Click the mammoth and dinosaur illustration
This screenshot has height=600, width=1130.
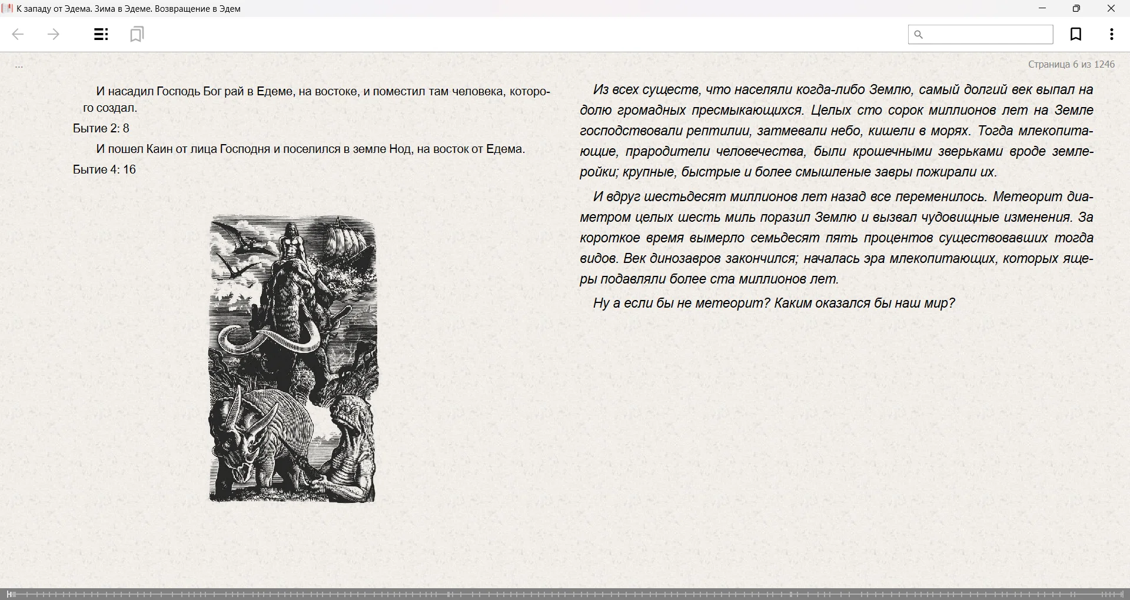[293, 359]
